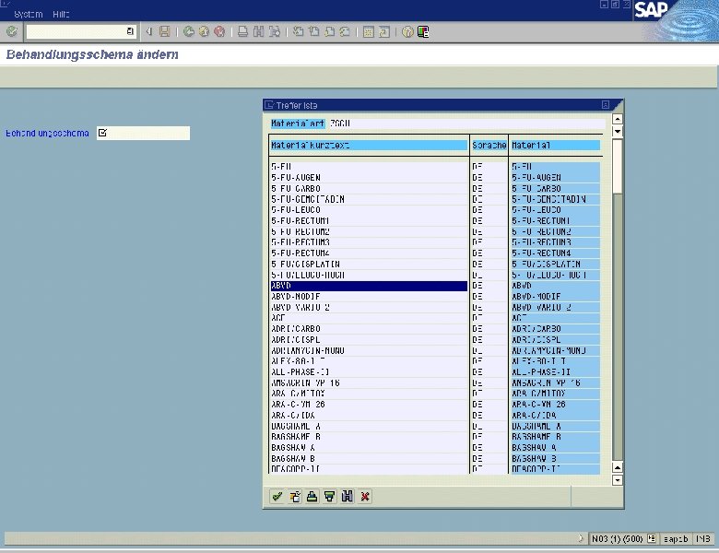The width and height of the screenshot is (719, 553).
Task: Click the Print icon in main toolbar
Action: (x=243, y=31)
